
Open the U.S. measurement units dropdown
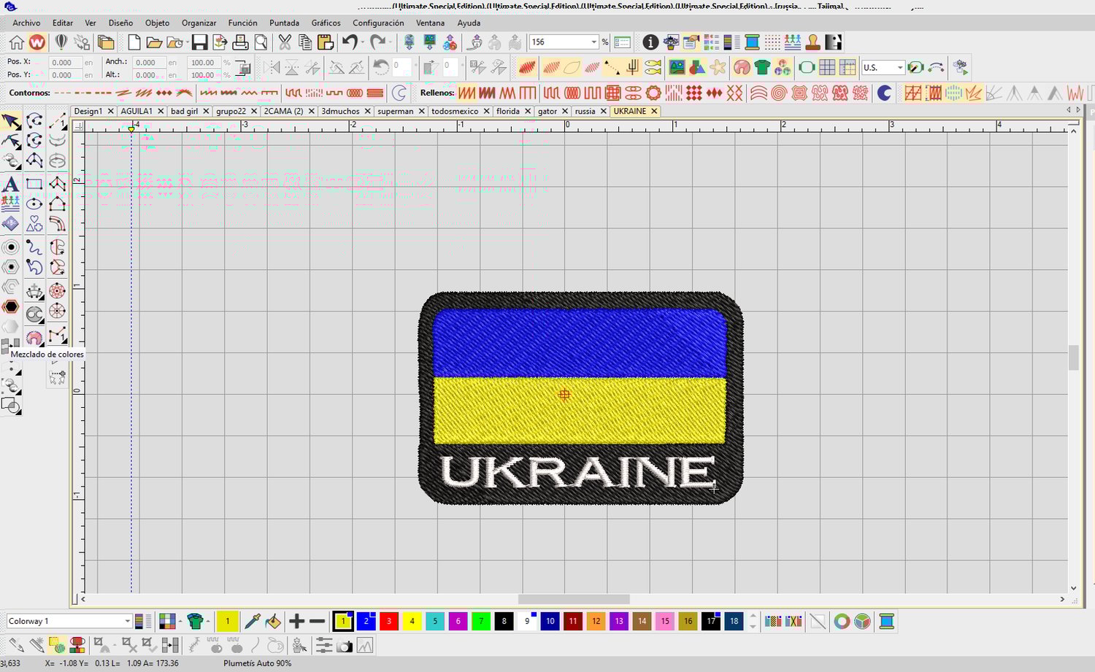[900, 68]
